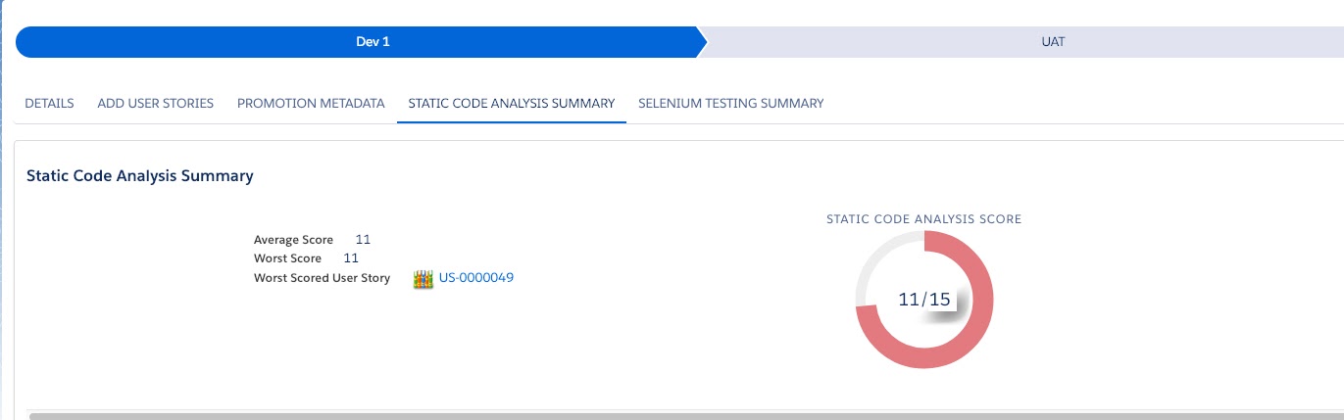The image size is (1344, 420).
Task: Open the Add User Stories tab
Action: [x=156, y=103]
